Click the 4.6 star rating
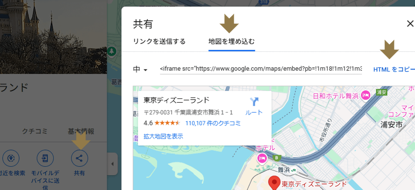415x190 pixels. click(x=162, y=123)
